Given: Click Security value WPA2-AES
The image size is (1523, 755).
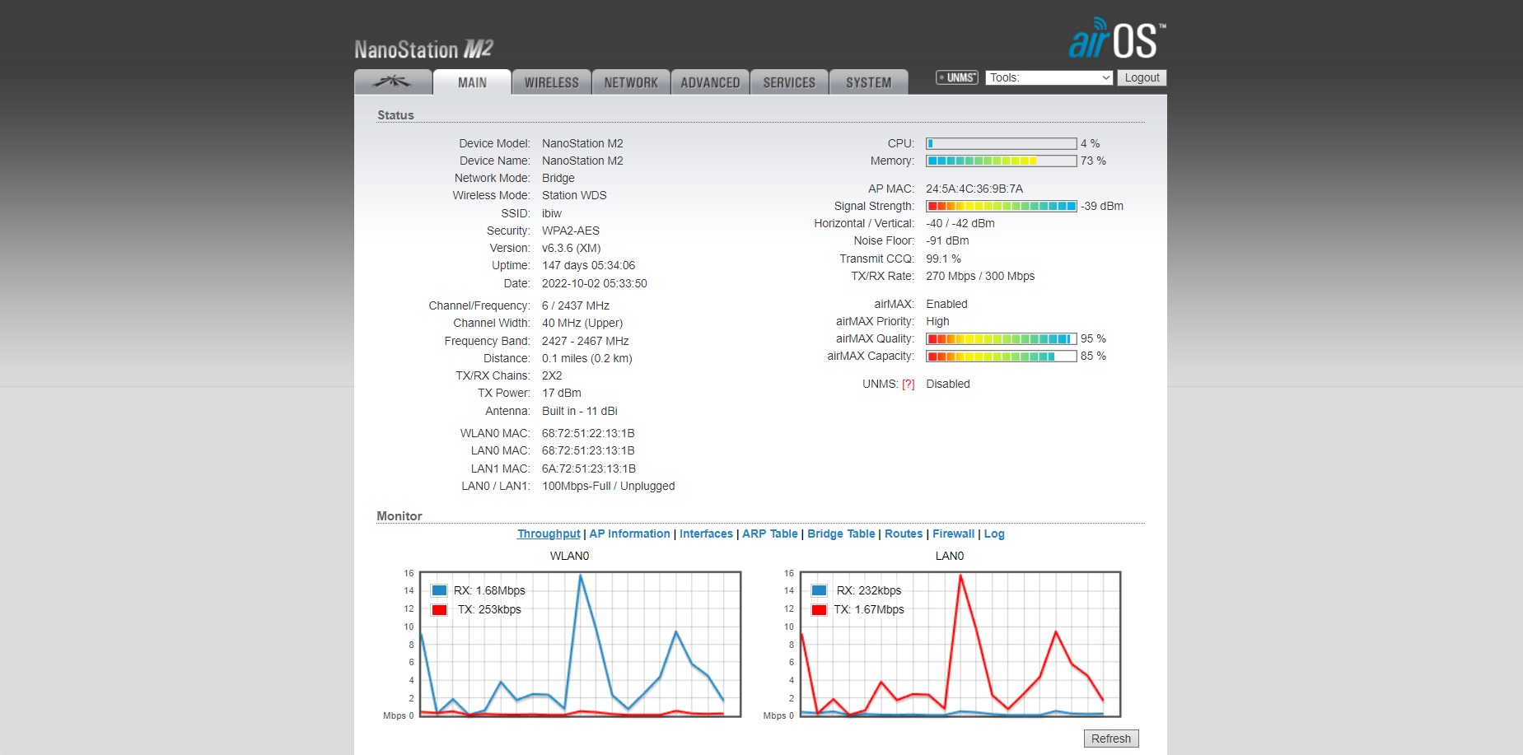Looking at the screenshot, I should coord(571,231).
